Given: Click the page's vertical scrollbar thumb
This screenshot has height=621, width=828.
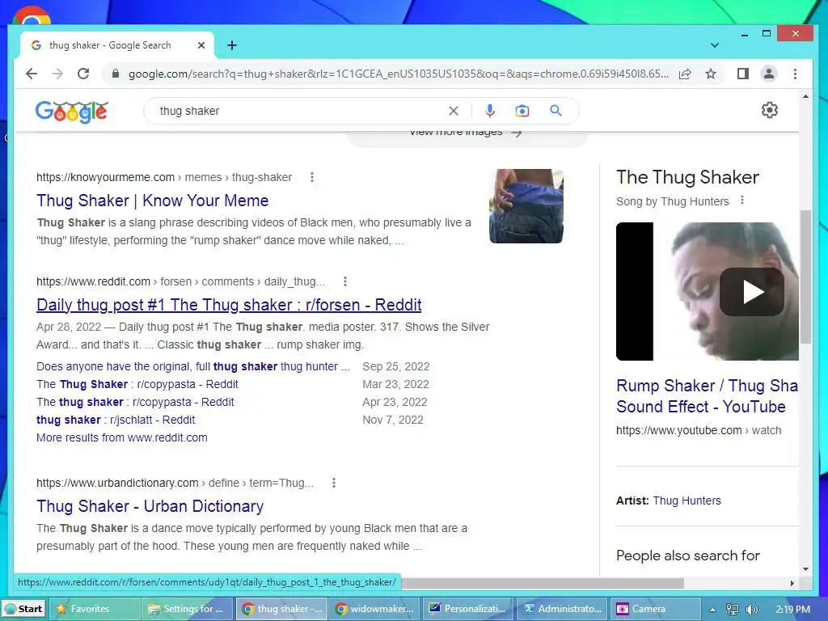Looking at the screenshot, I should (805, 277).
